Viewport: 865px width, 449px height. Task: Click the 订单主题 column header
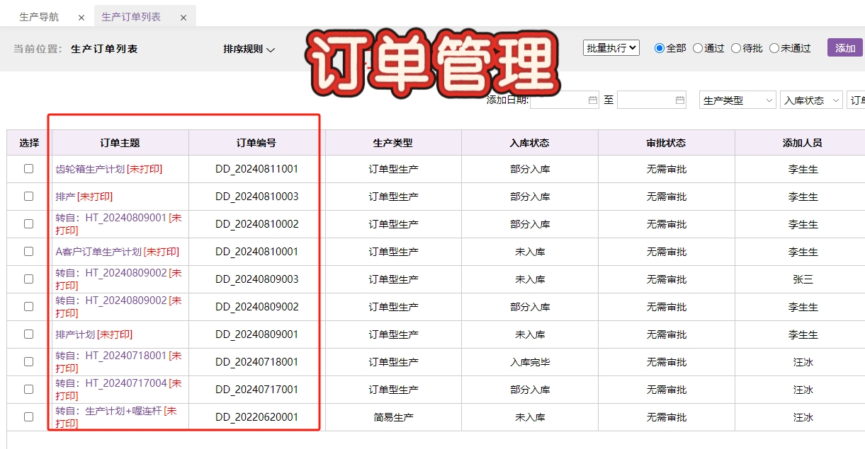tap(120, 143)
